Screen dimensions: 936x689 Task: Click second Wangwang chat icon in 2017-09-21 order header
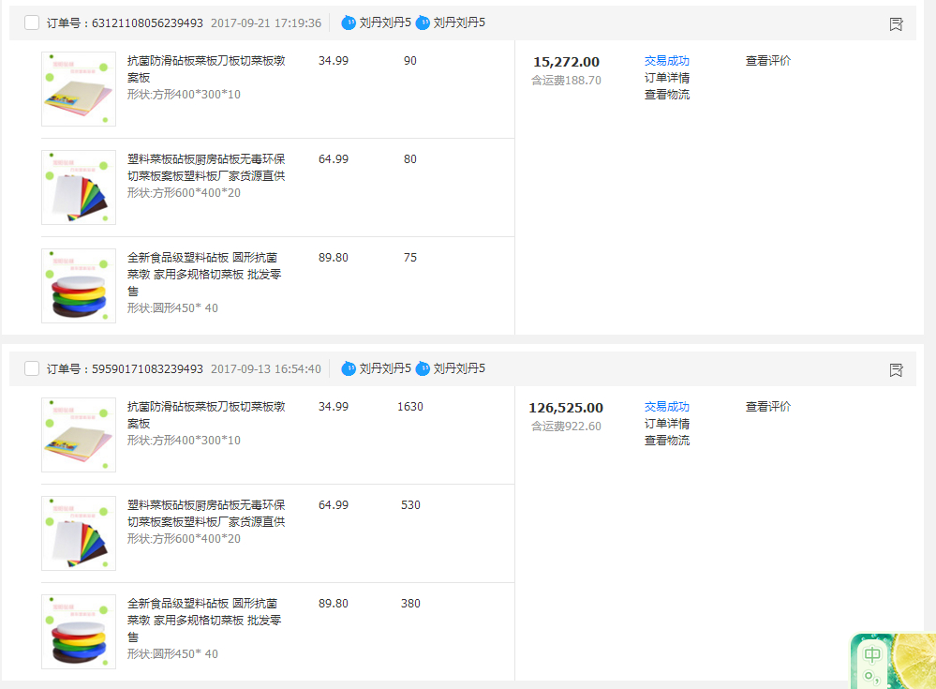423,22
